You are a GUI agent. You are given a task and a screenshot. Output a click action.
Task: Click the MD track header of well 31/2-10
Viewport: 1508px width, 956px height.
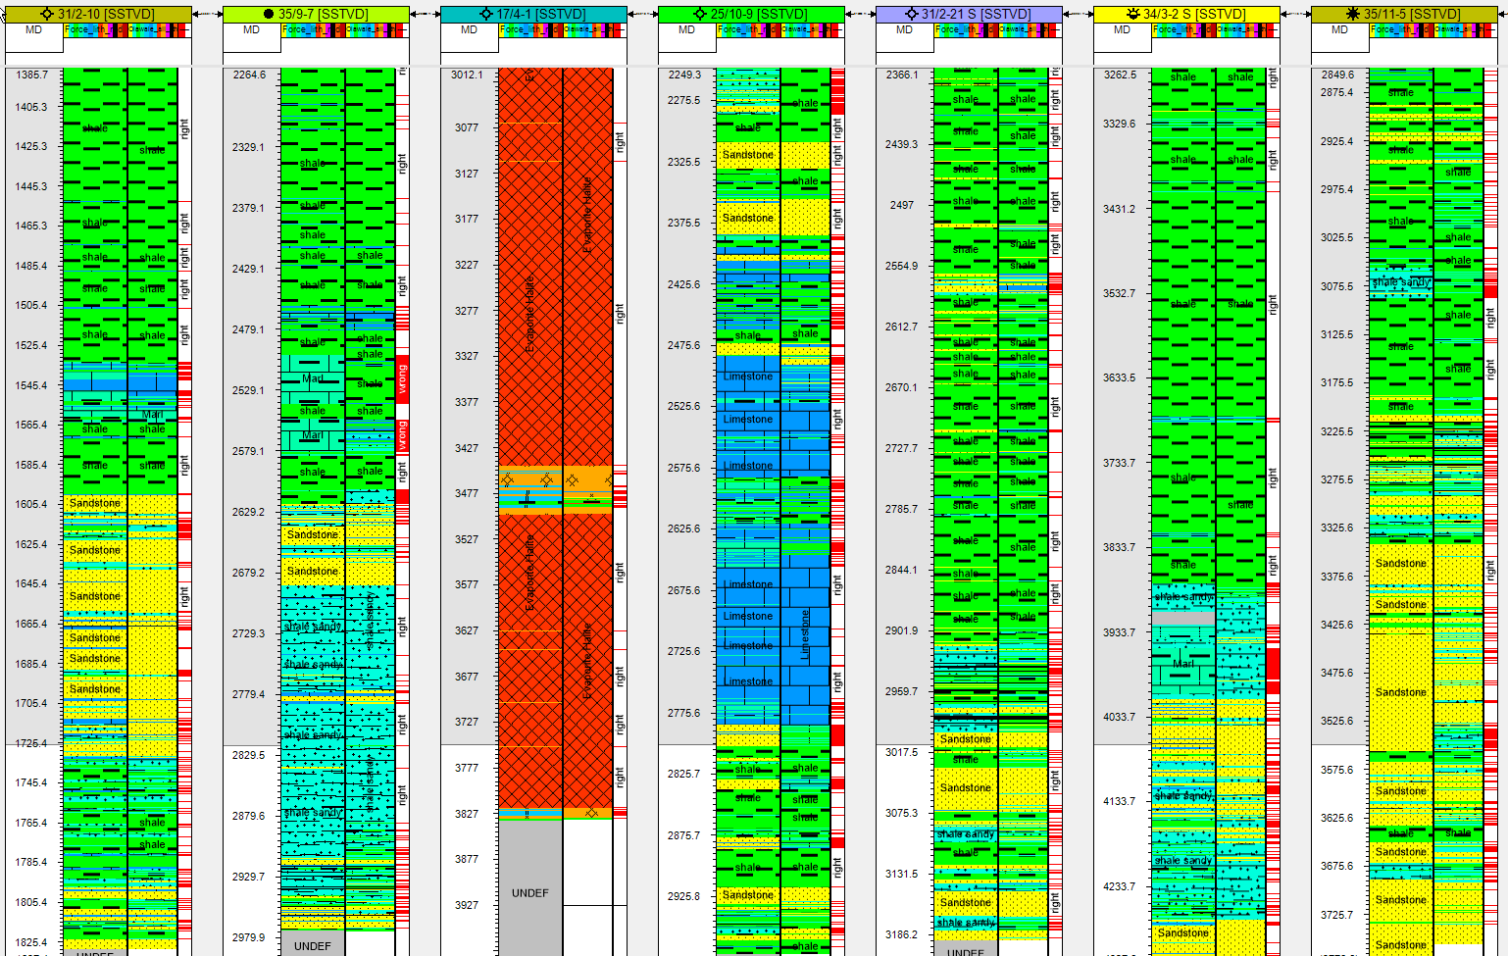(x=34, y=30)
